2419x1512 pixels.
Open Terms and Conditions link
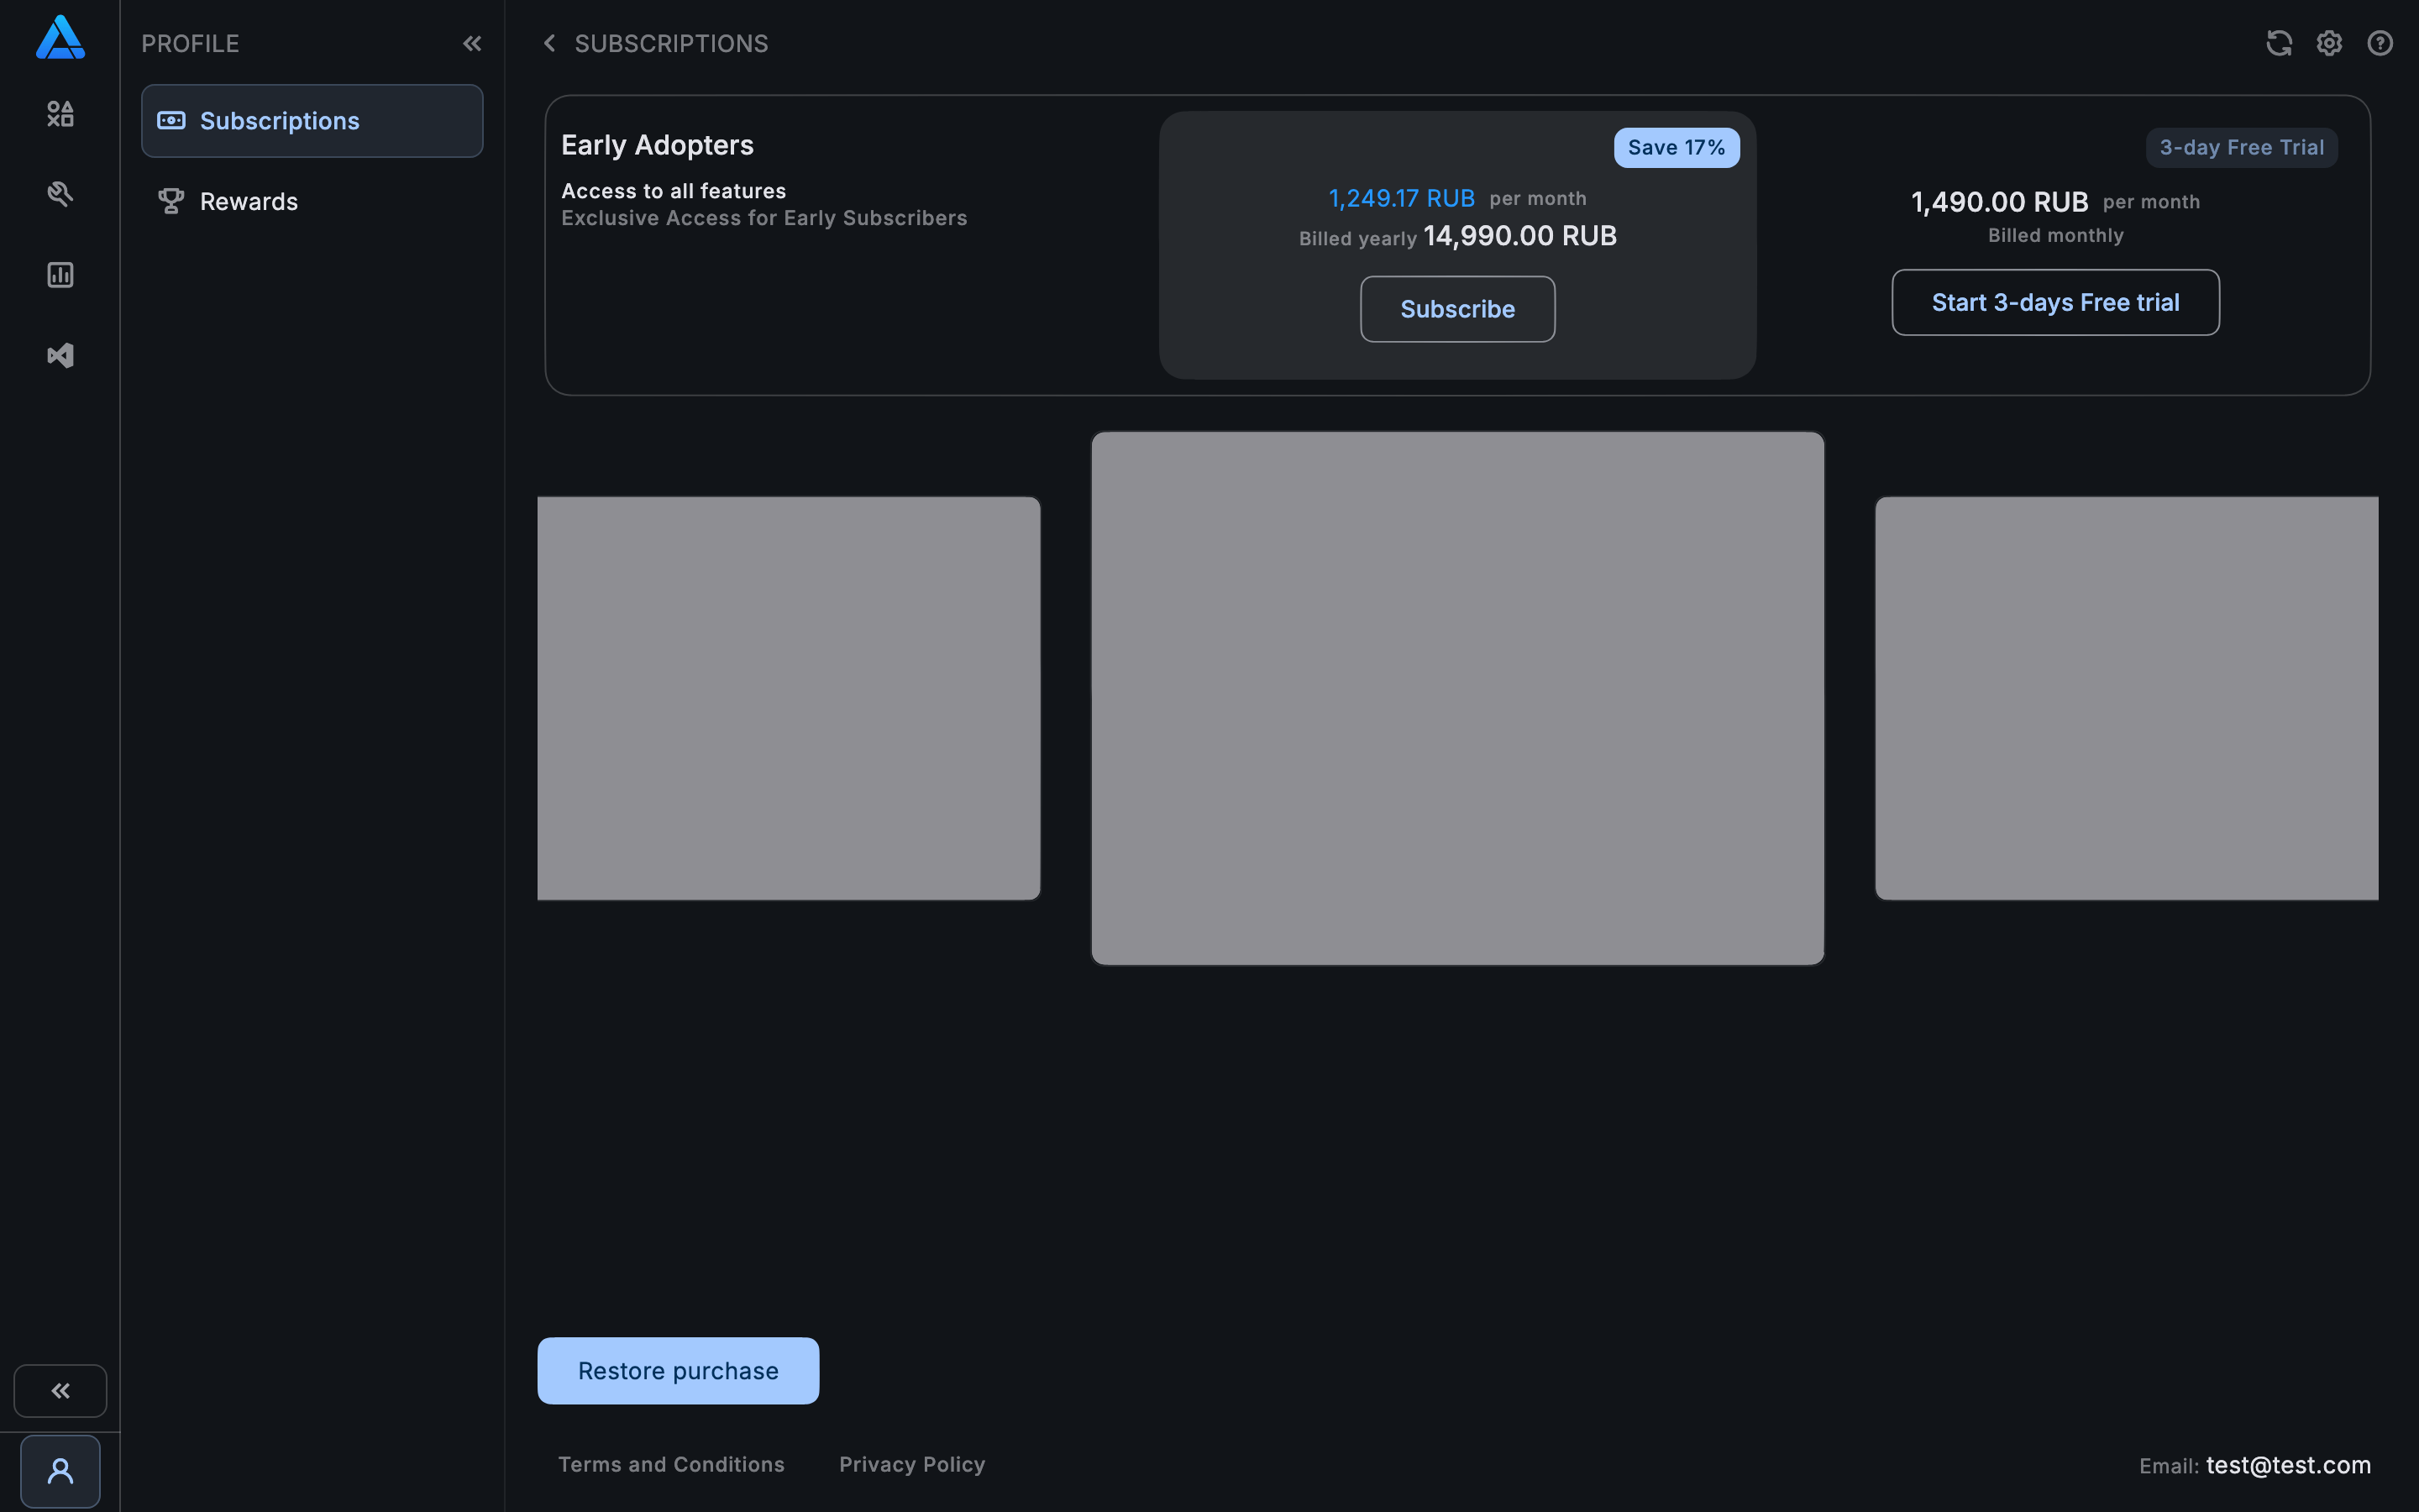671,1464
